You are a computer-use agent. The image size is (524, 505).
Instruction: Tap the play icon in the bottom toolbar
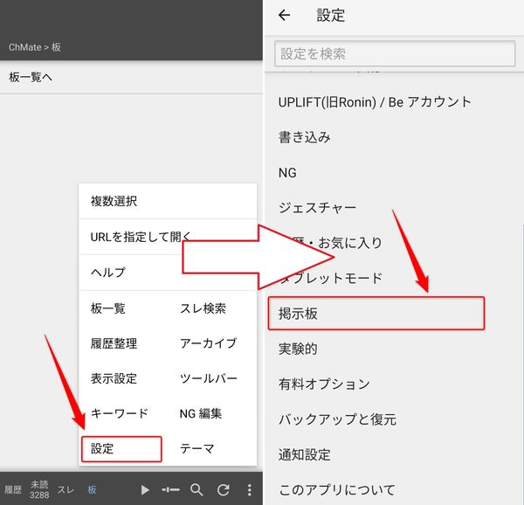click(145, 490)
